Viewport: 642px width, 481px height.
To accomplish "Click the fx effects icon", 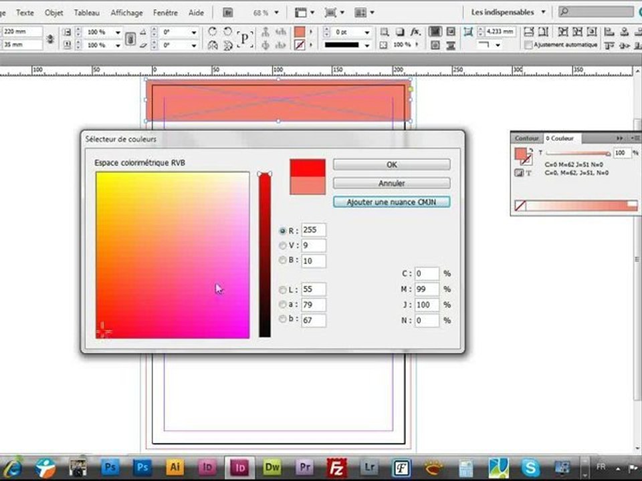I will click(x=415, y=32).
